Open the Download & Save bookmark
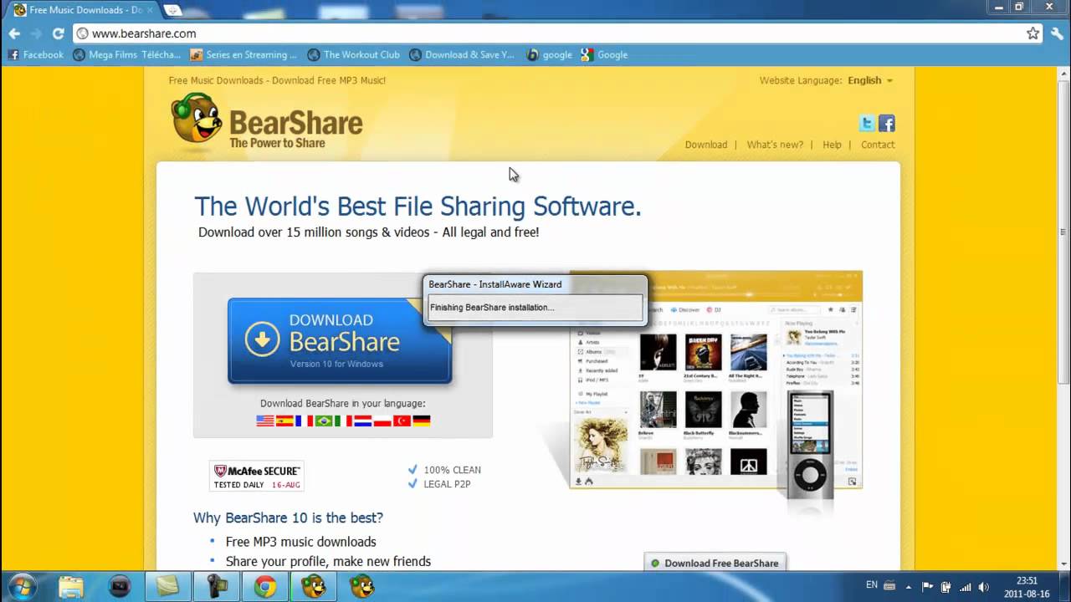 (x=462, y=54)
